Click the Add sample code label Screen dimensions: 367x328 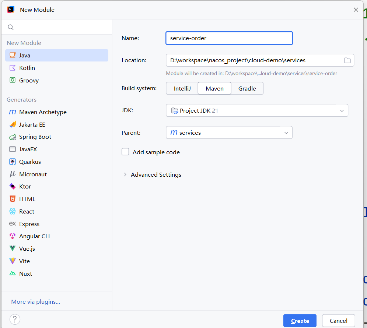156,152
